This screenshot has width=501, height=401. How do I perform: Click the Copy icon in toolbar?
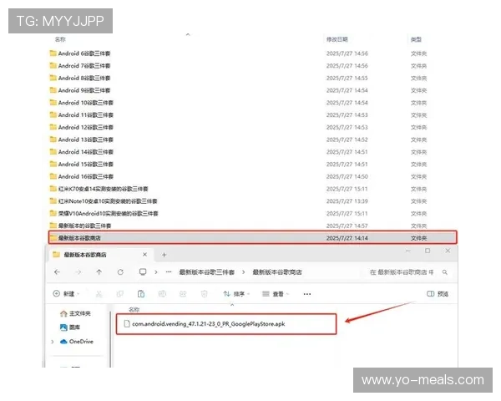[119, 294]
